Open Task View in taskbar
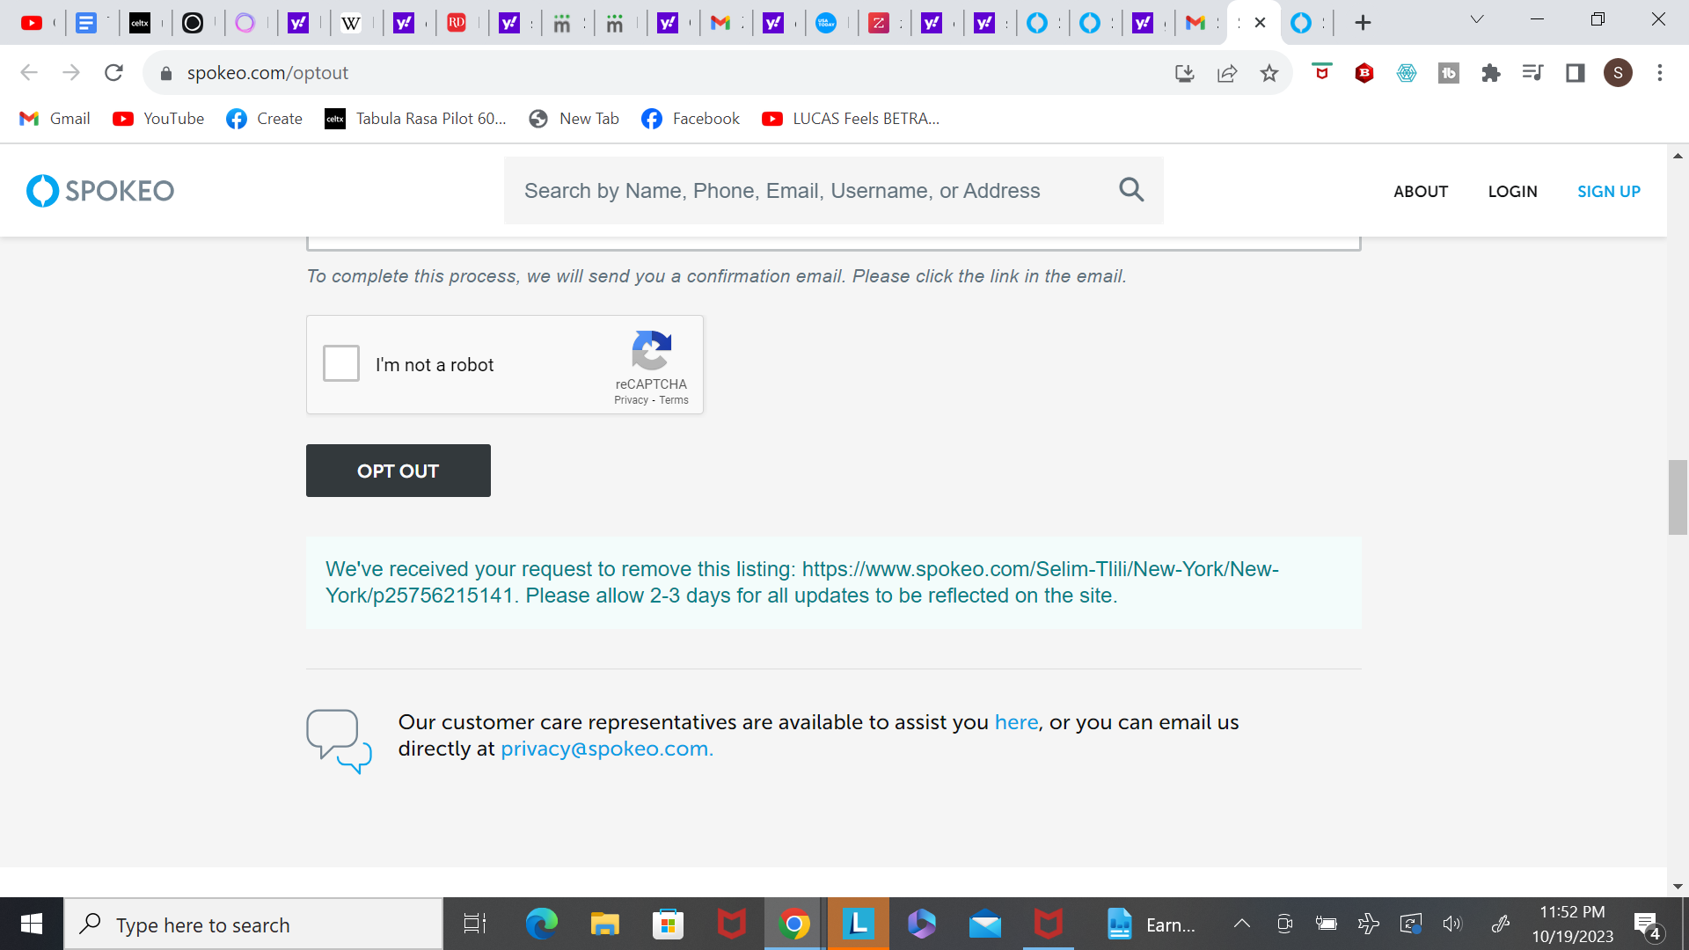 pyautogui.click(x=475, y=924)
